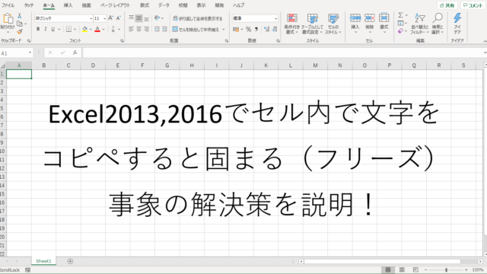The height and width of the screenshot is (274, 487).
Task: Click the zoom slider handle
Action: click(447, 270)
